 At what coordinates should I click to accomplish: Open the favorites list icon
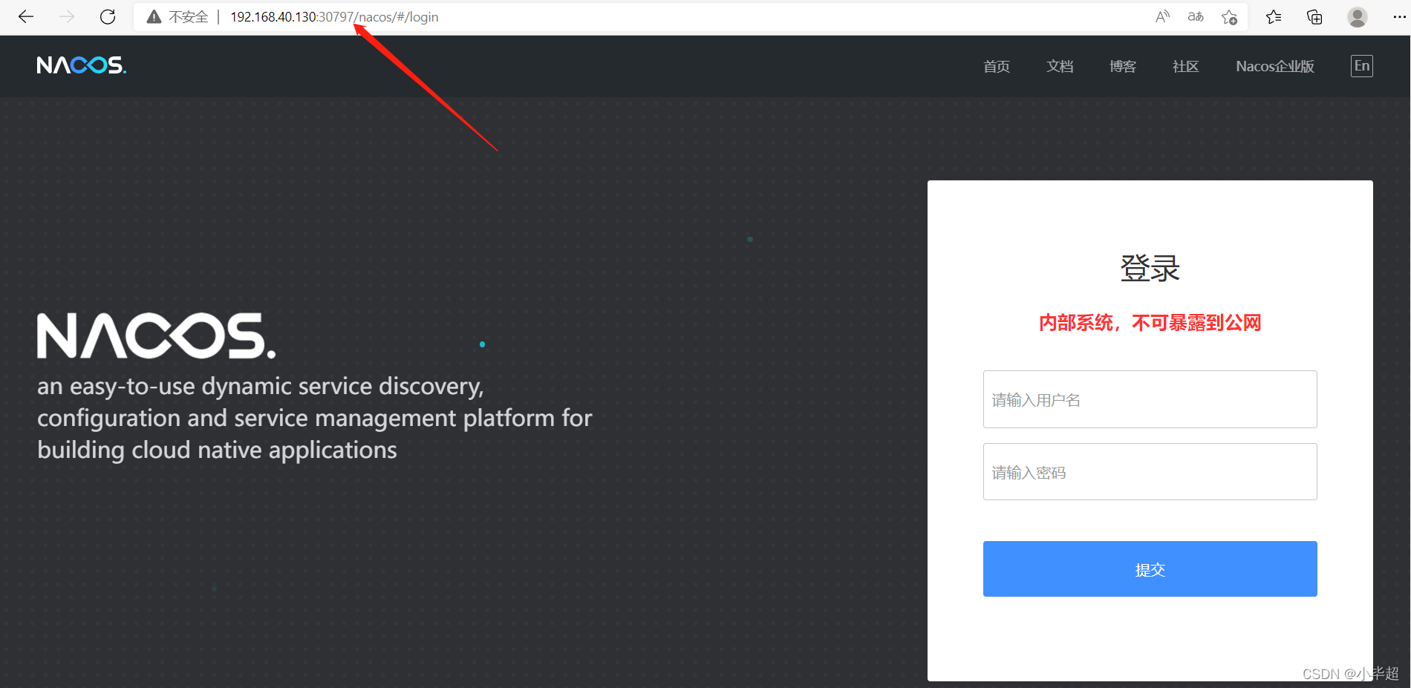click(1274, 16)
